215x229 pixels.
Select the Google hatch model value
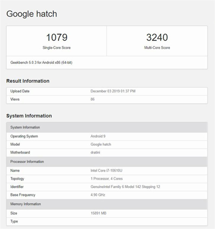[x=101, y=144]
